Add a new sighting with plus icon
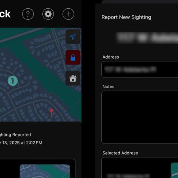The width and height of the screenshot is (178, 178). pyautogui.click(x=68, y=14)
